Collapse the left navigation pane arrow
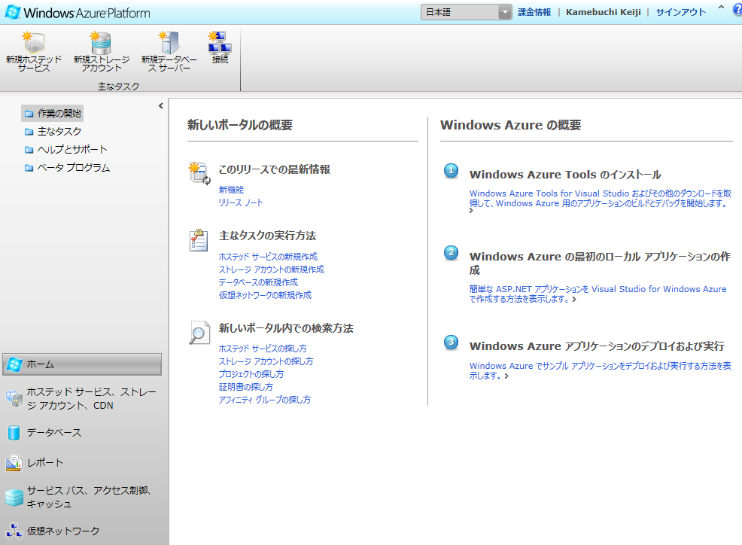The height and width of the screenshot is (545, 742). pyautogui.click(x=160, y=106)
